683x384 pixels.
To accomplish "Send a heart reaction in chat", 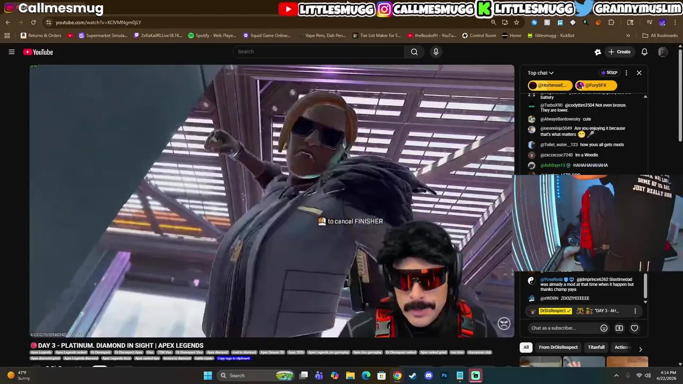I will point(634,328).
